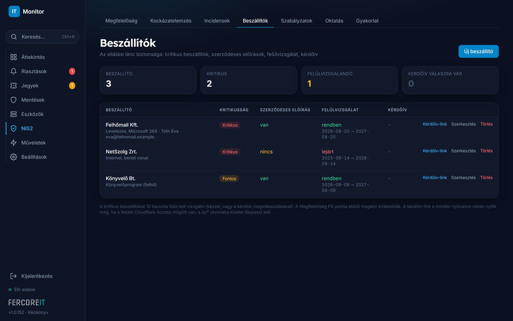513x321 pixels.
Task: Click Szerkesztés for Könyvelő Bt.
Action: (463, 178)
